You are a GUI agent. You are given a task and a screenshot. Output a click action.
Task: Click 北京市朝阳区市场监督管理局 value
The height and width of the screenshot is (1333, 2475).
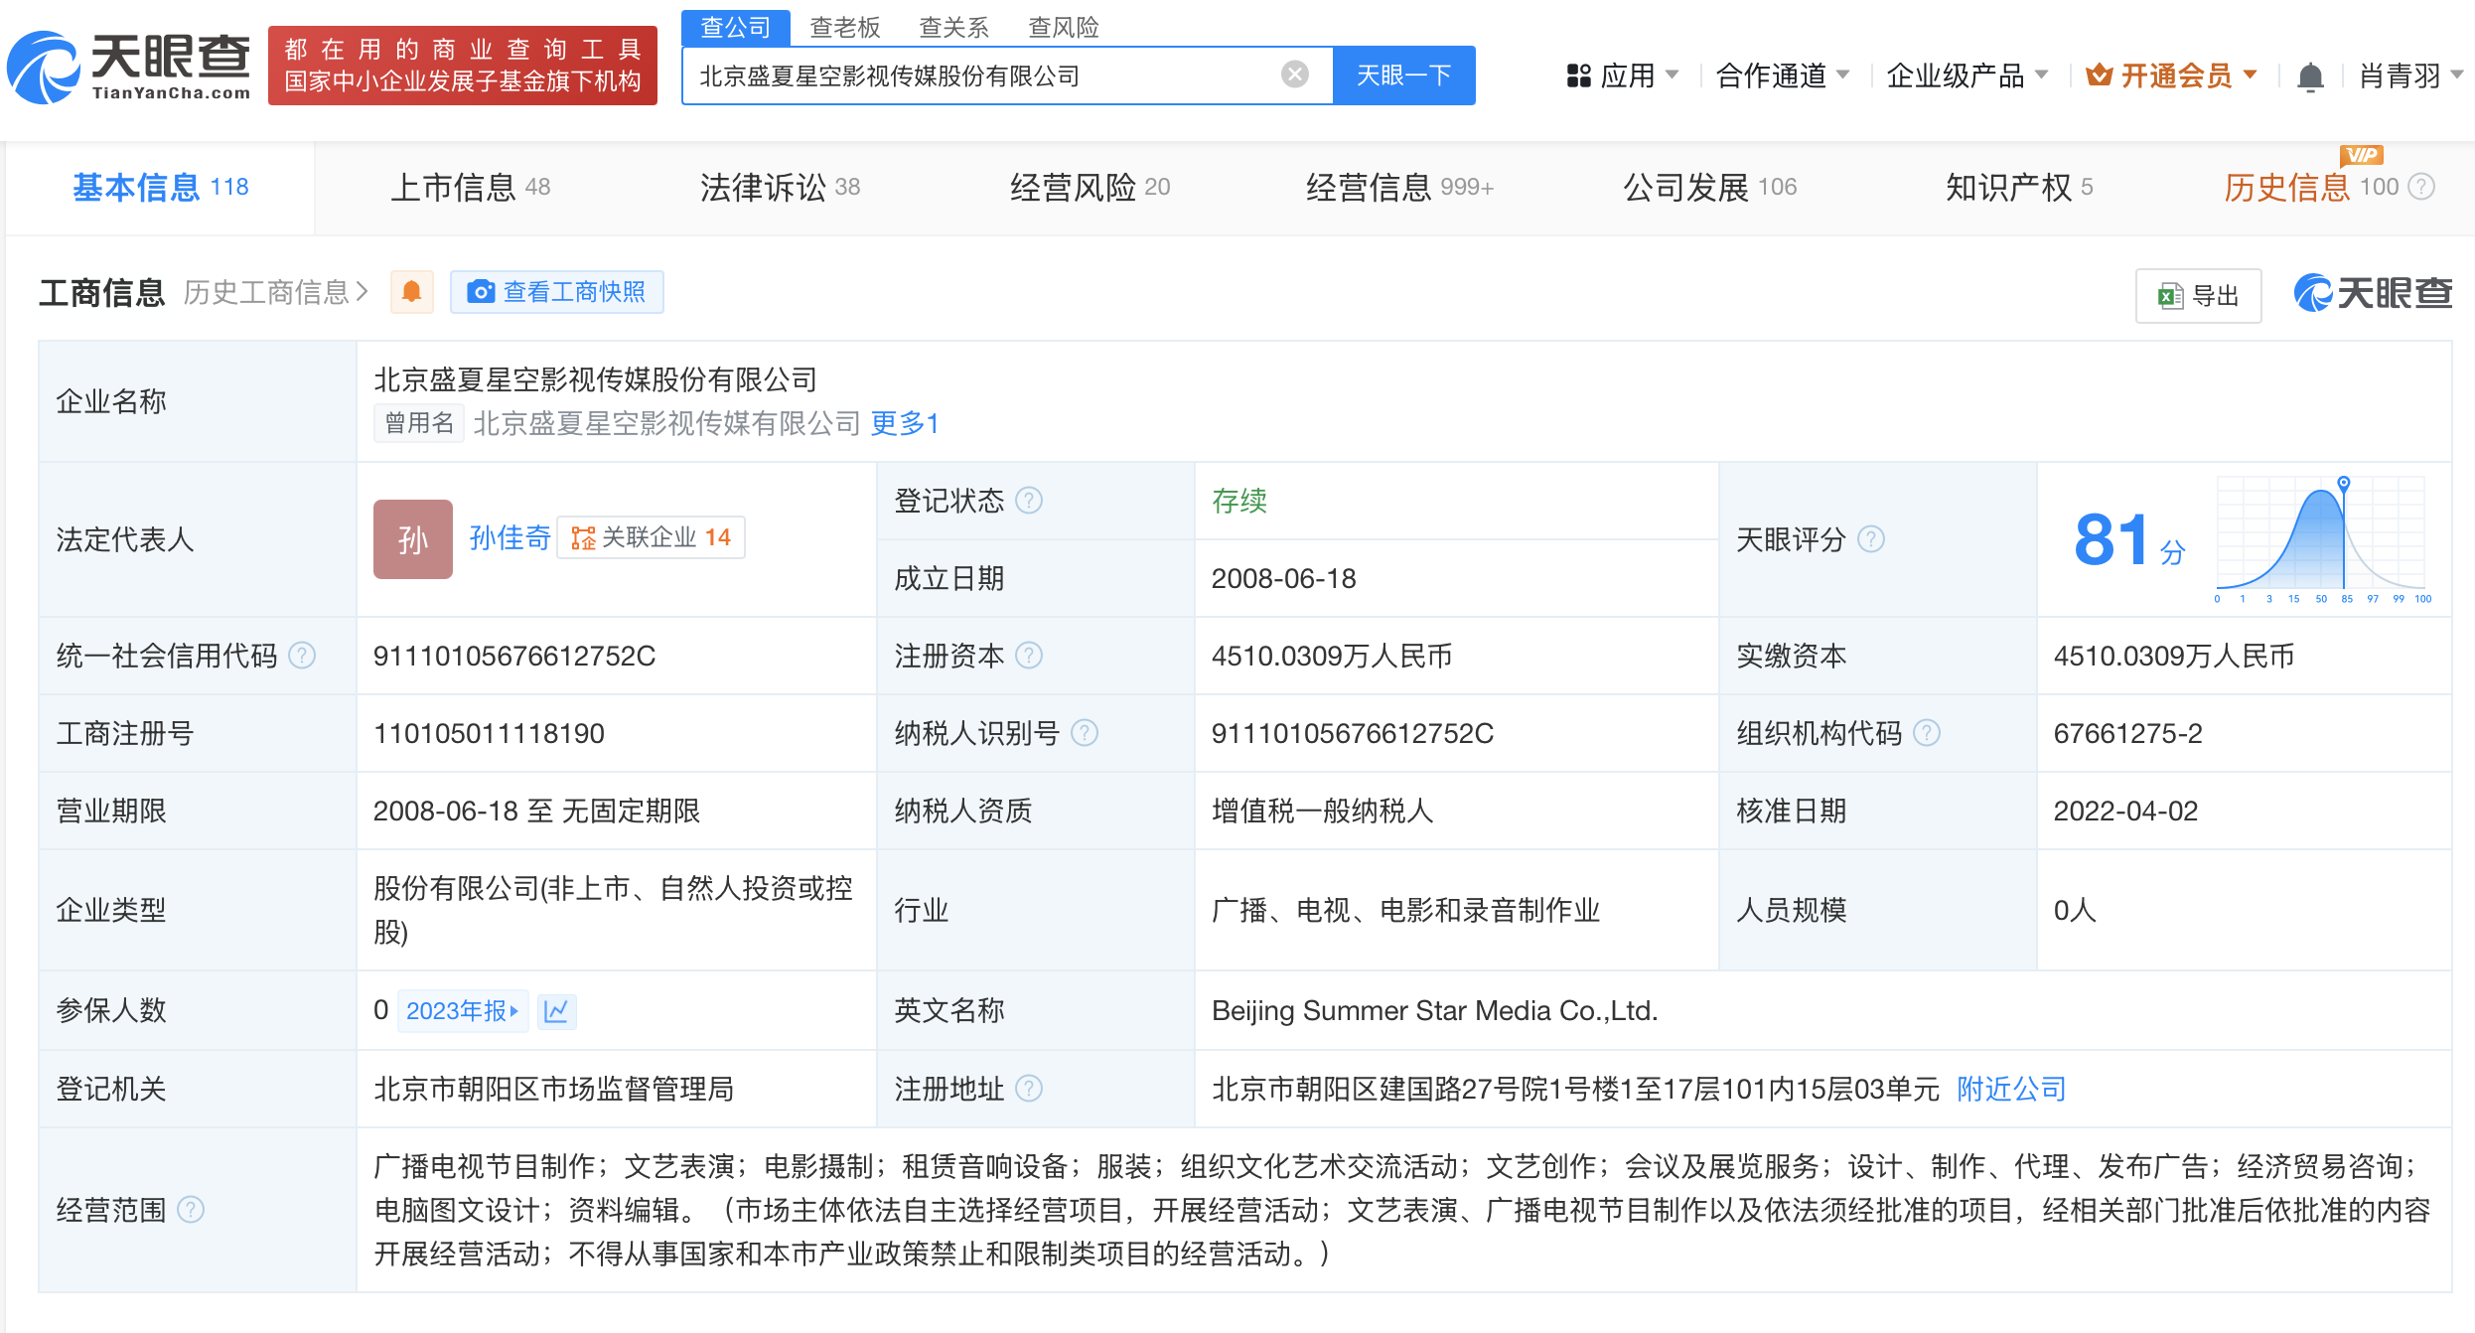554,1089
